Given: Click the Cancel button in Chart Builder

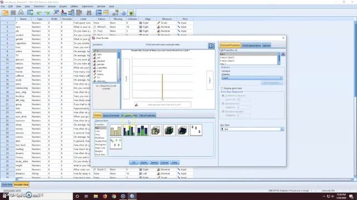Looking at the screenshot, I should [164, 163].
